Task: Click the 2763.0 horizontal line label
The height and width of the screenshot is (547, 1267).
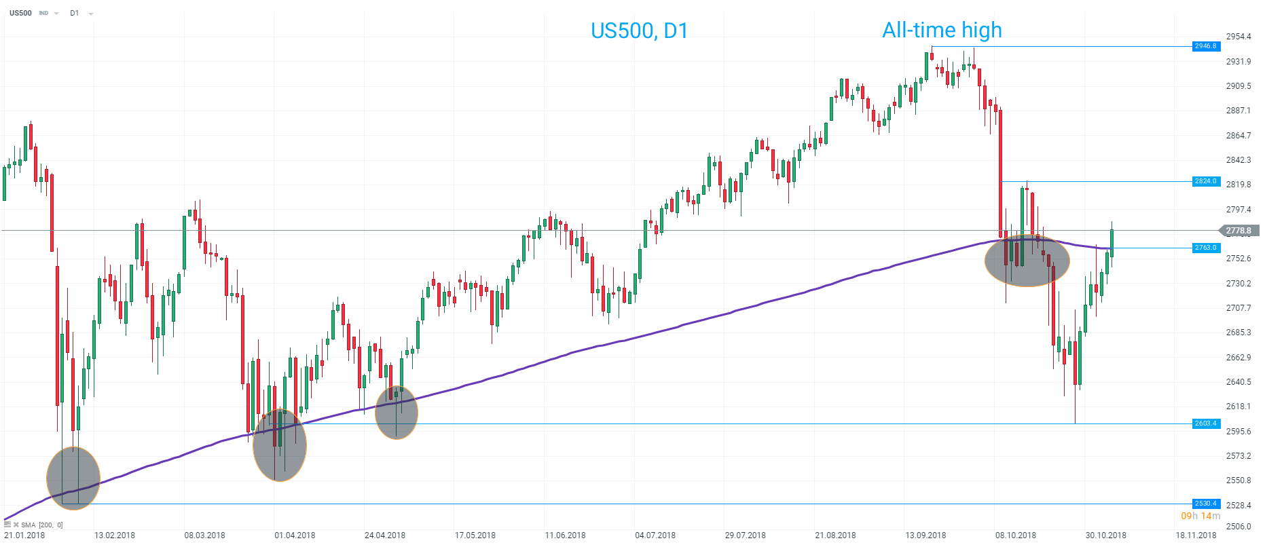Action: [x=1206, y=248]
